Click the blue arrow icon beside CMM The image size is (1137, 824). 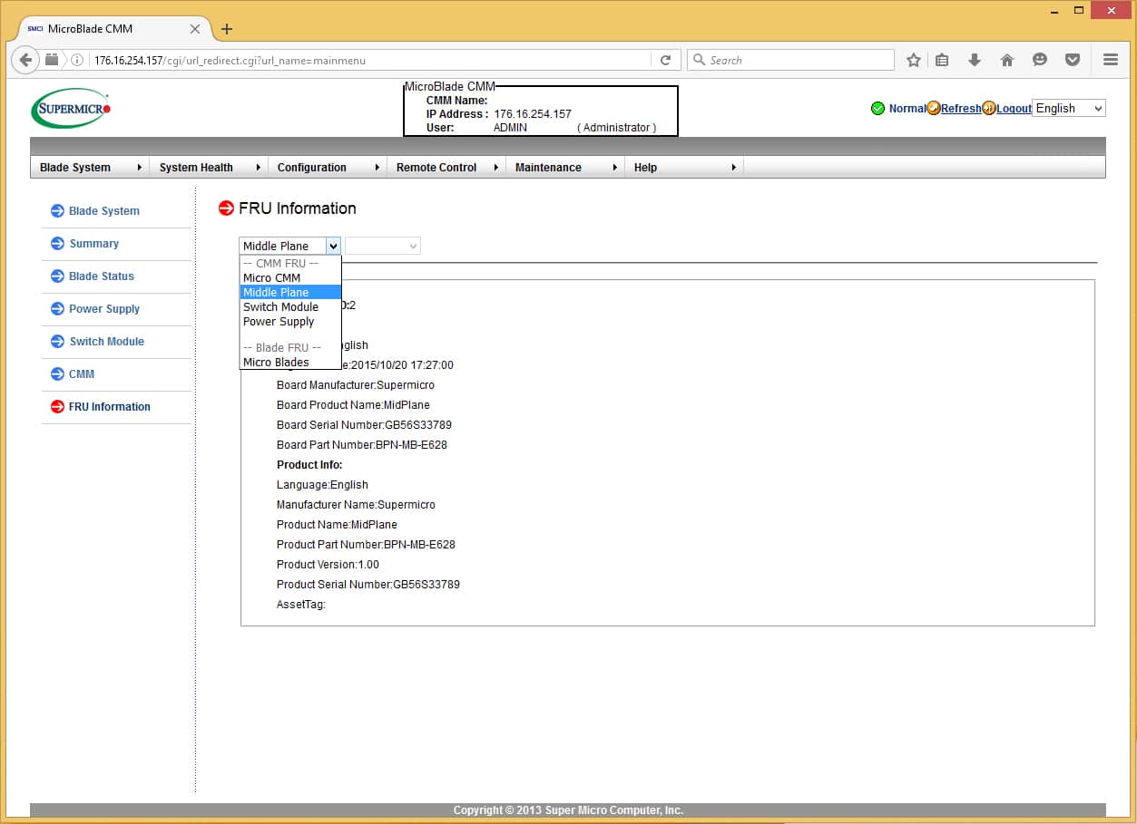pyautogui.click(x=57, y=374)
